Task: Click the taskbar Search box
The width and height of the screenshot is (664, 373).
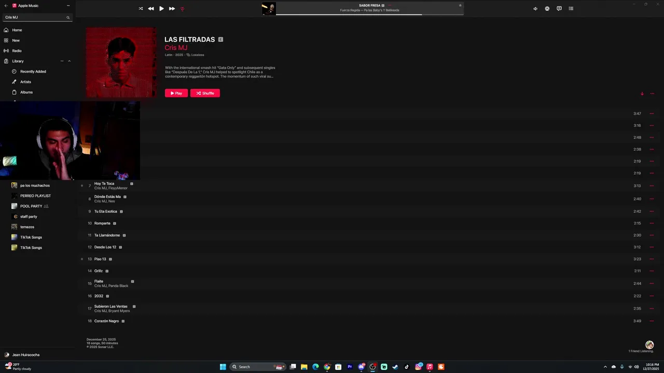Action: pos(258,367)
